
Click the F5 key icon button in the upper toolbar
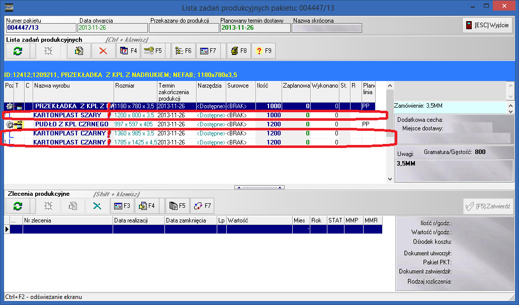(x=152, y=50)
